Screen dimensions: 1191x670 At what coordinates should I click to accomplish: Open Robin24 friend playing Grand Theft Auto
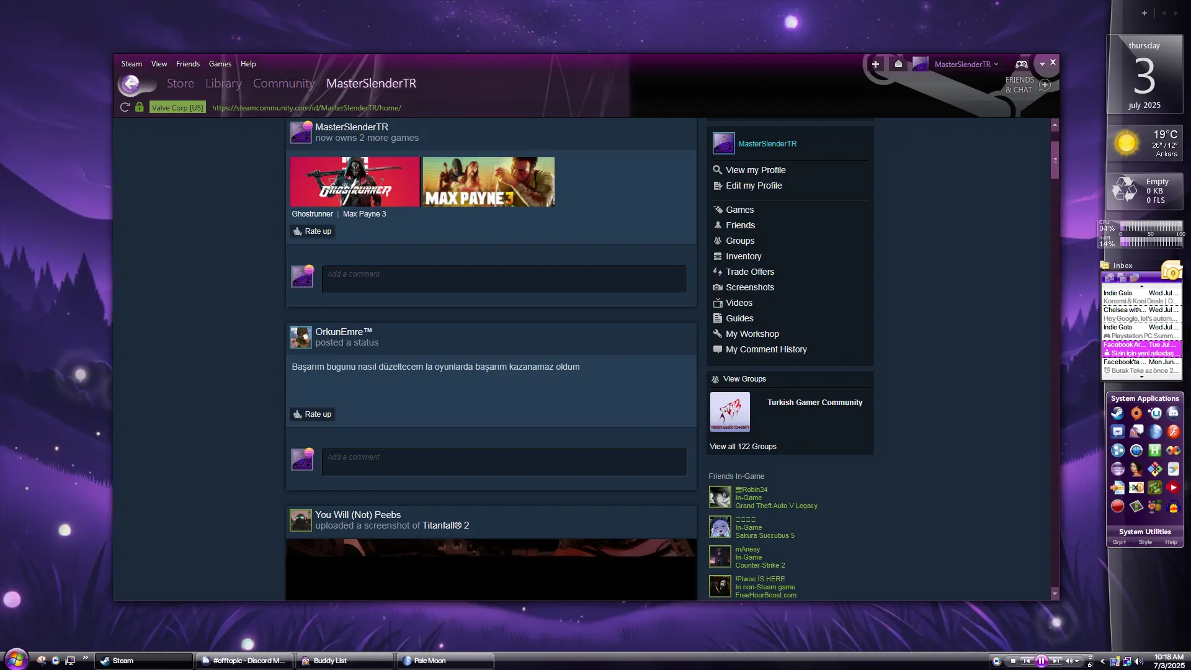tap(763, 498)
